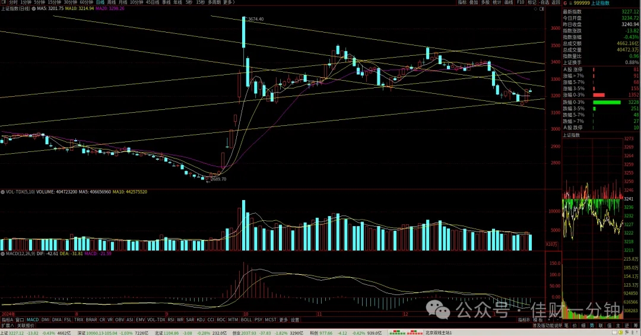Select the VOL-TDX indicator tab

point(156,319)
